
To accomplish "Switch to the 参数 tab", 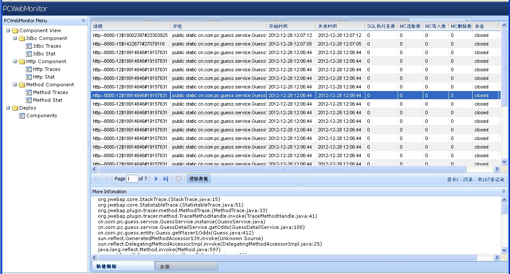I will coord(186,267).
